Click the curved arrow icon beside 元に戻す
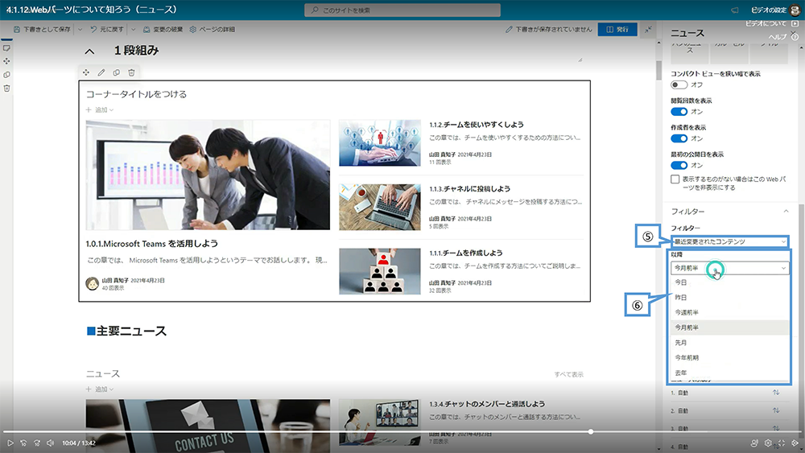This screenshot has width=805, height=453. [93, 30]
